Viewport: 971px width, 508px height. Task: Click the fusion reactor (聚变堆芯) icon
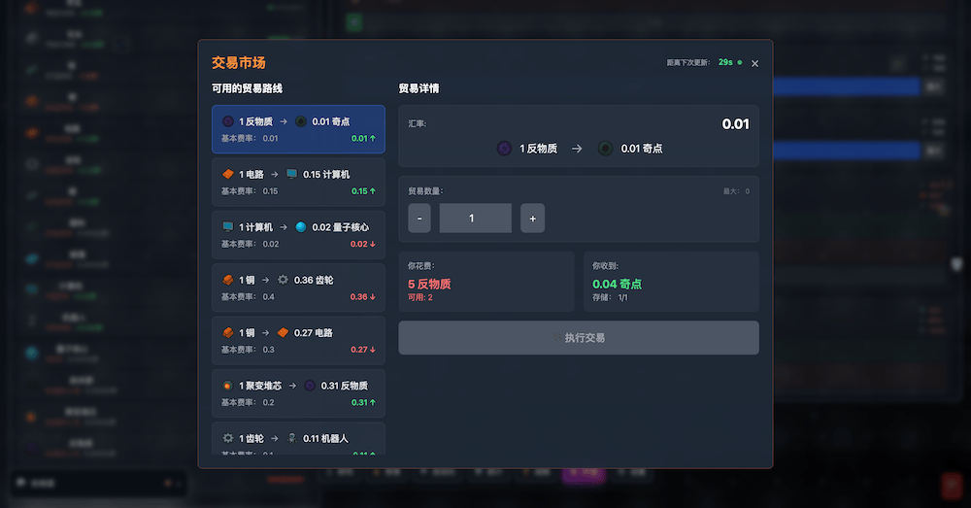228,385
